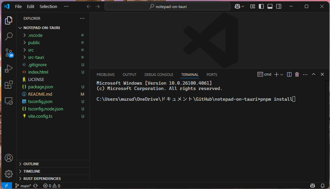The width and height of the screenshot is (330, 189).
Task: Maximize panel size with up chevron
Action: pyautogui.click(x=314, y=74)
